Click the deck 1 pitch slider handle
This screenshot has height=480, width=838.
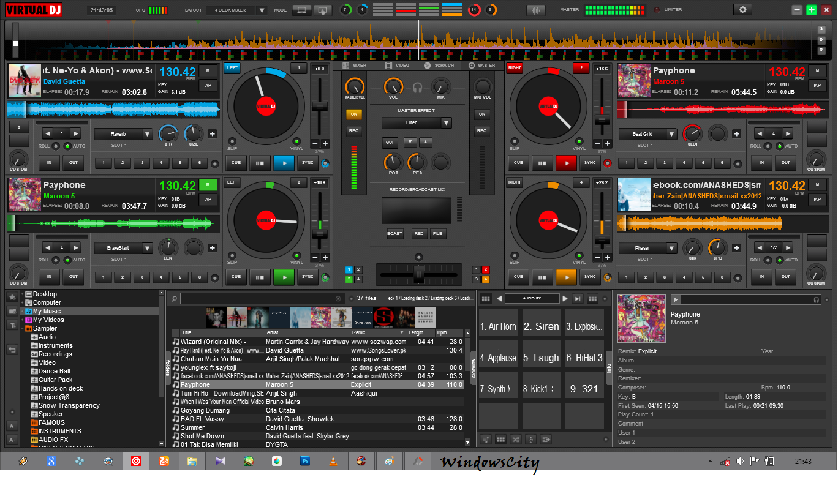tap(319, 106)
